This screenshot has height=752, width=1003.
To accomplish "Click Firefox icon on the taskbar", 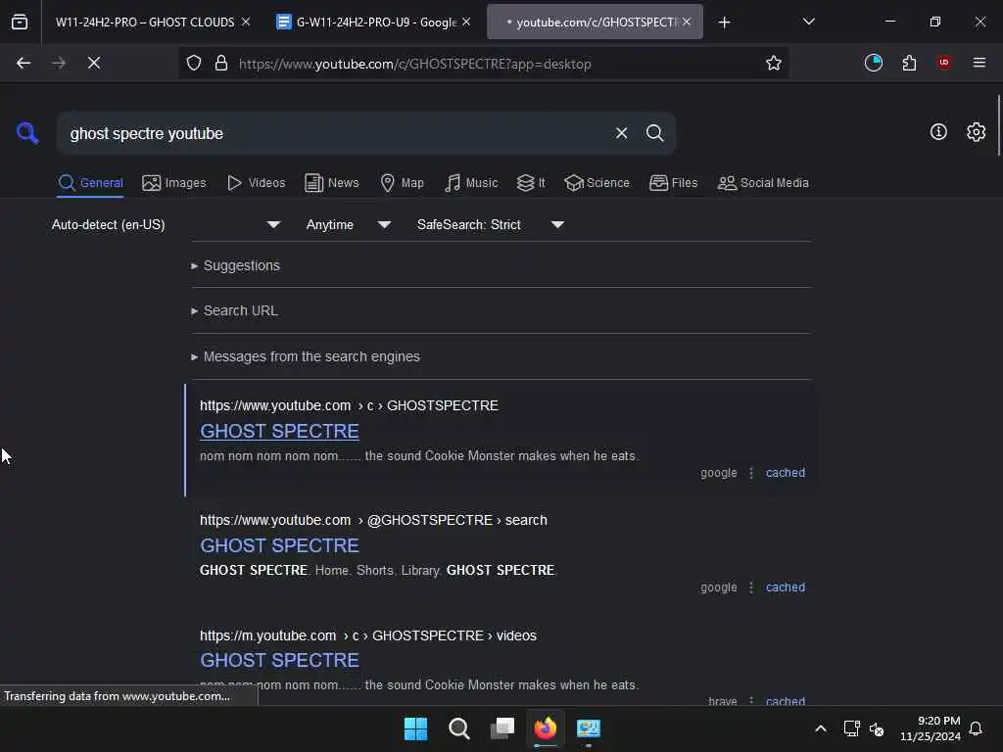I will 545,728.
